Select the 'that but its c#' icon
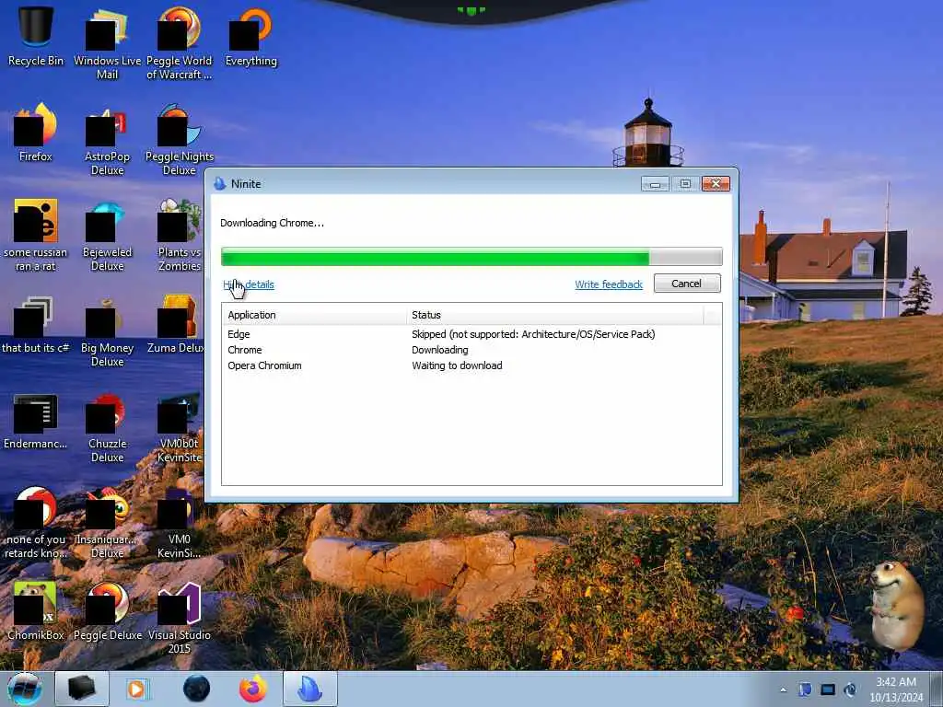 point(36,325)
